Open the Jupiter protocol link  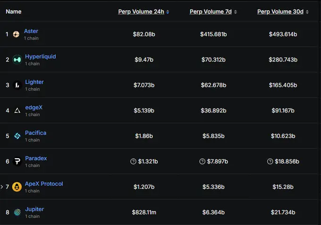tap(34, 209)
